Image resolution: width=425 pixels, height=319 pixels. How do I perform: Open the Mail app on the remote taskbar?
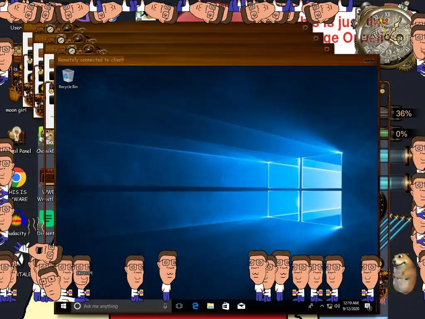coord(241,306)
